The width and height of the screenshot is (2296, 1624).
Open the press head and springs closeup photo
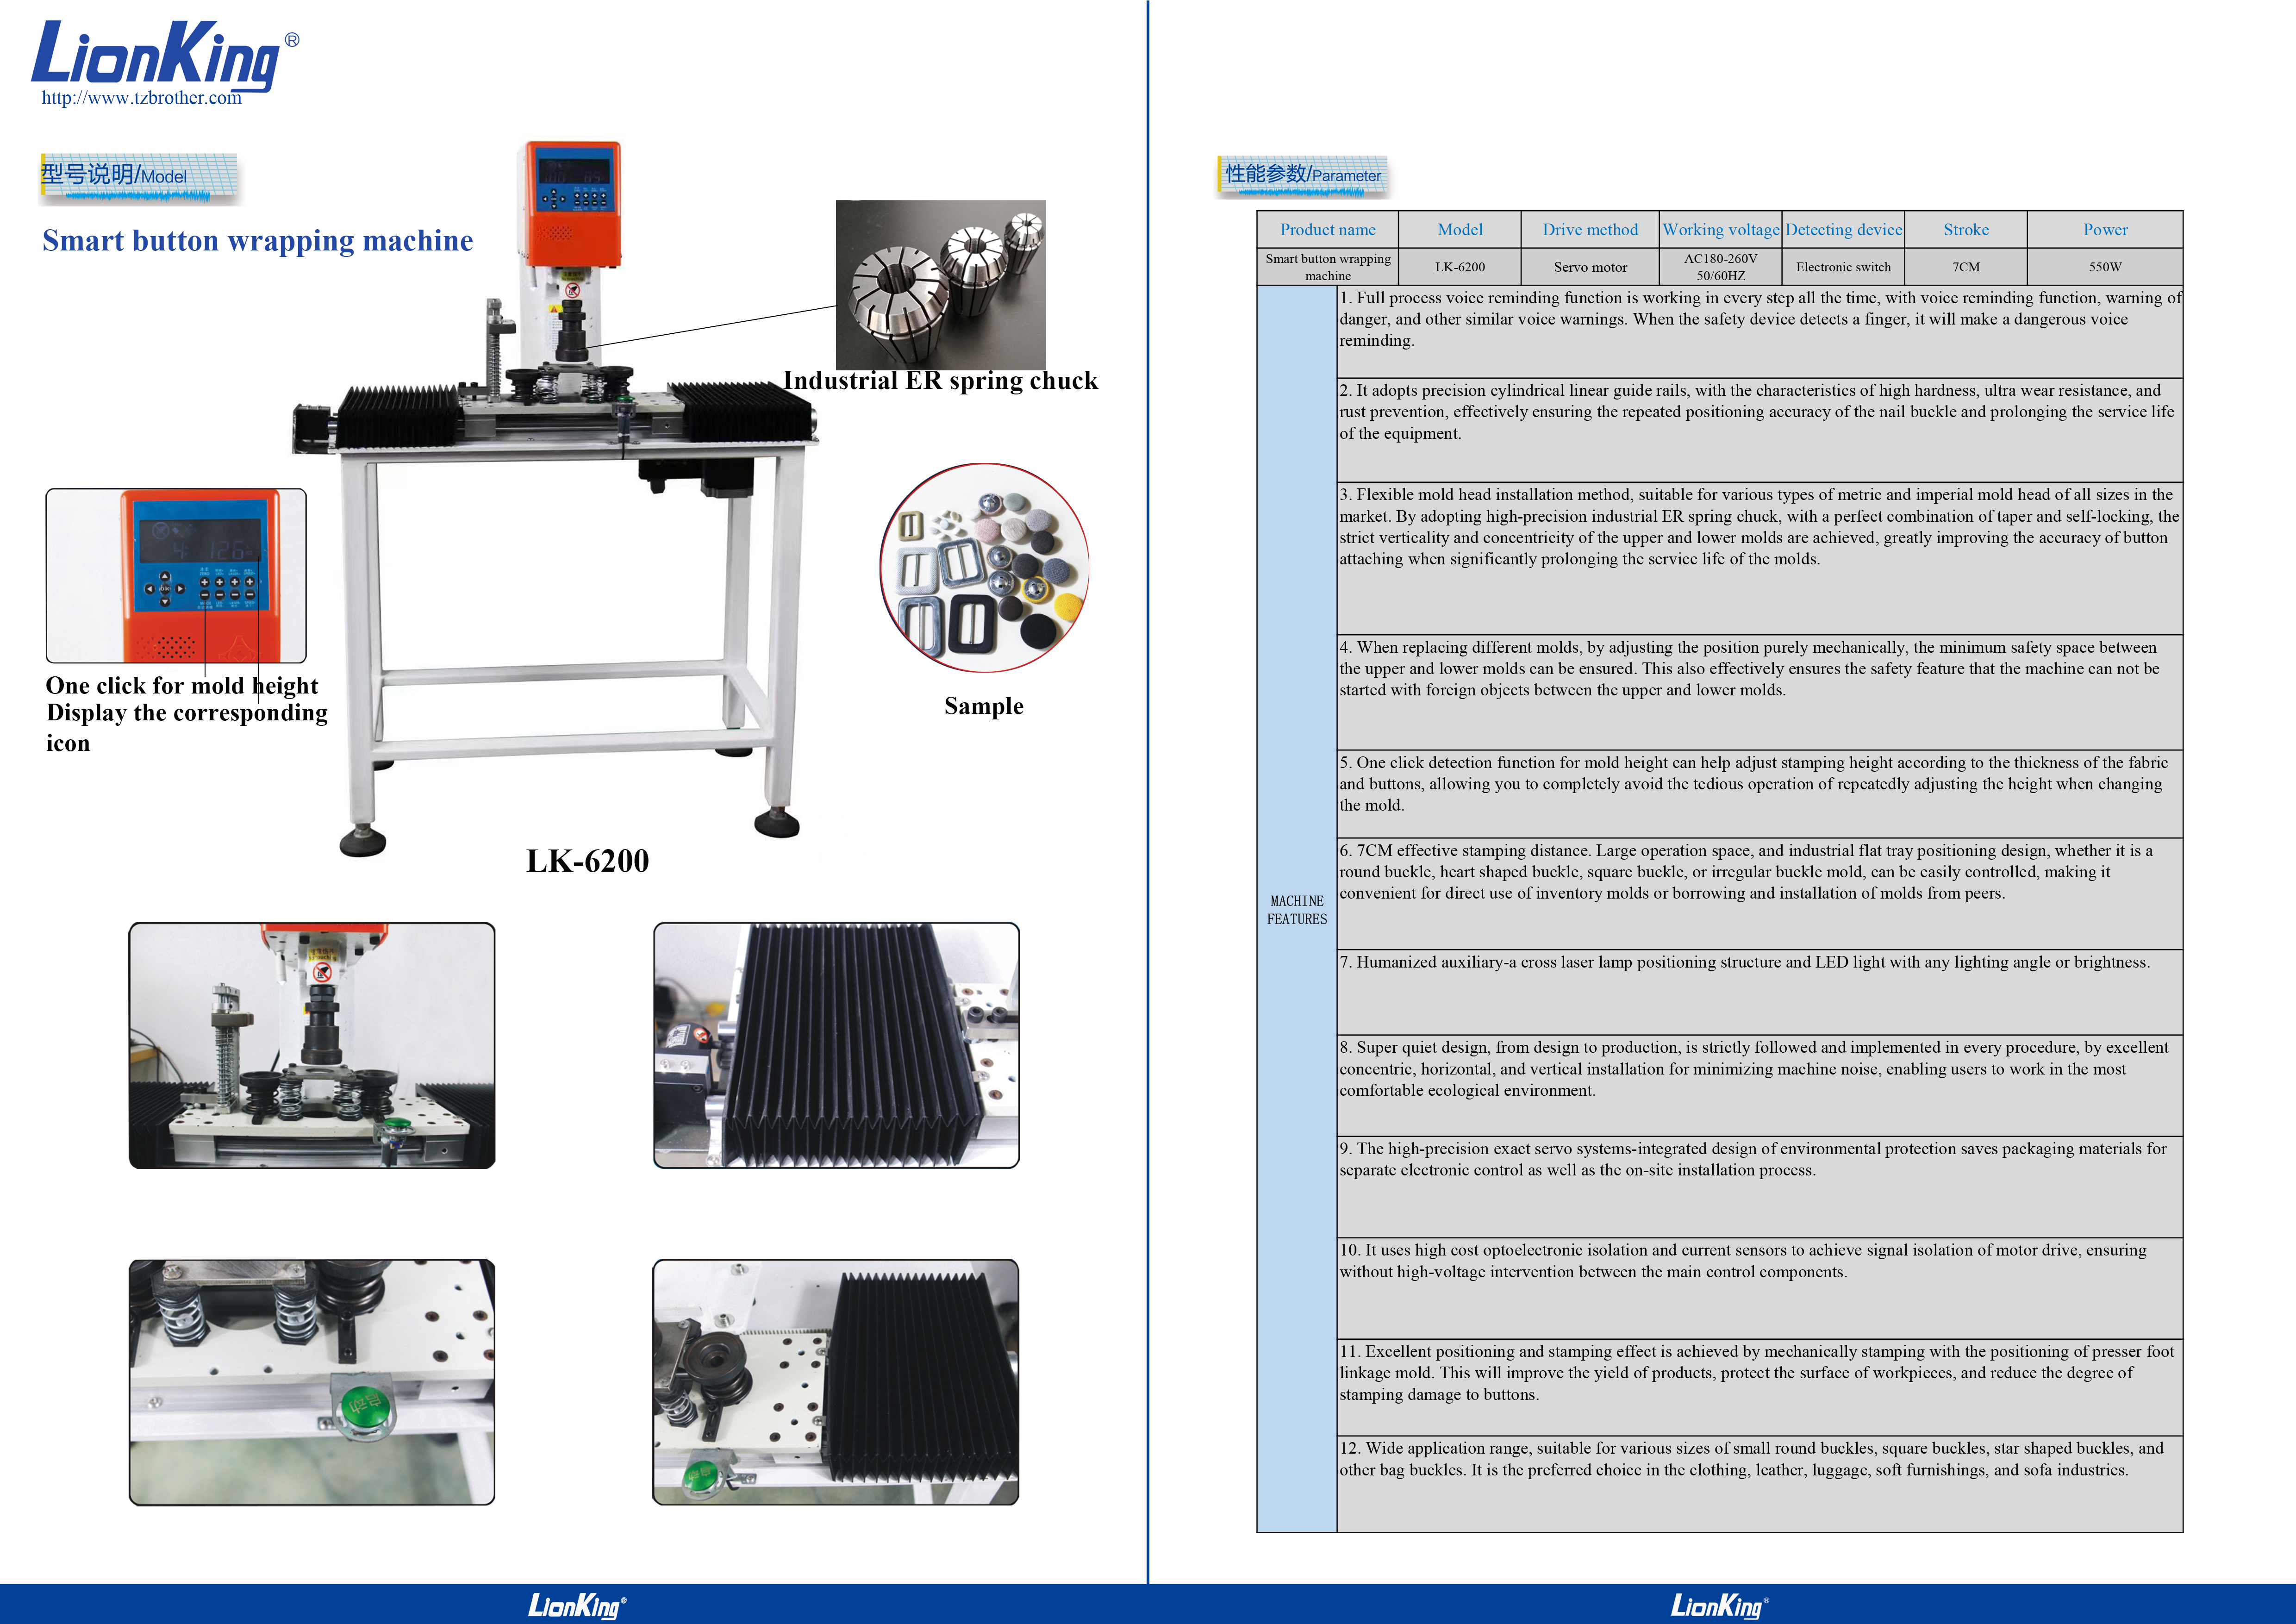point(312,1046)
